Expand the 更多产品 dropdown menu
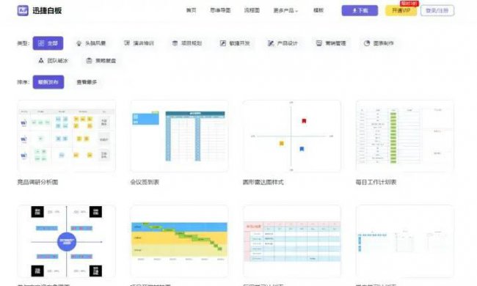The image size is (477, 286). [x=285, y=11]
